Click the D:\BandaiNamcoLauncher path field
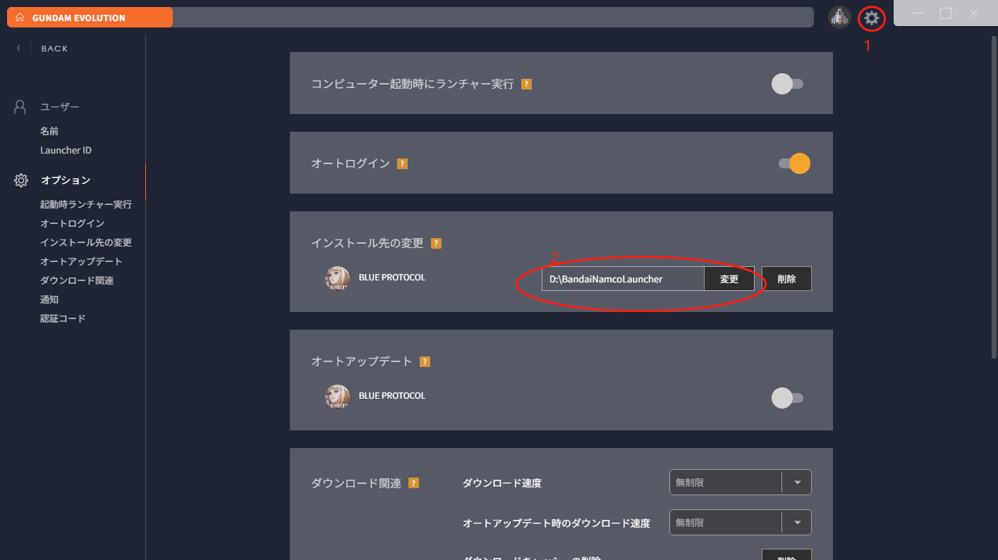Viewport: 998px width, 560px height. coord(623,279)
